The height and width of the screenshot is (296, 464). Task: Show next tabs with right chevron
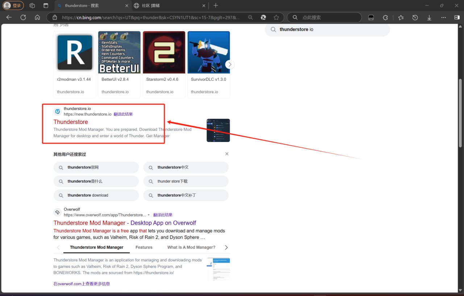[x=227, y=247]
